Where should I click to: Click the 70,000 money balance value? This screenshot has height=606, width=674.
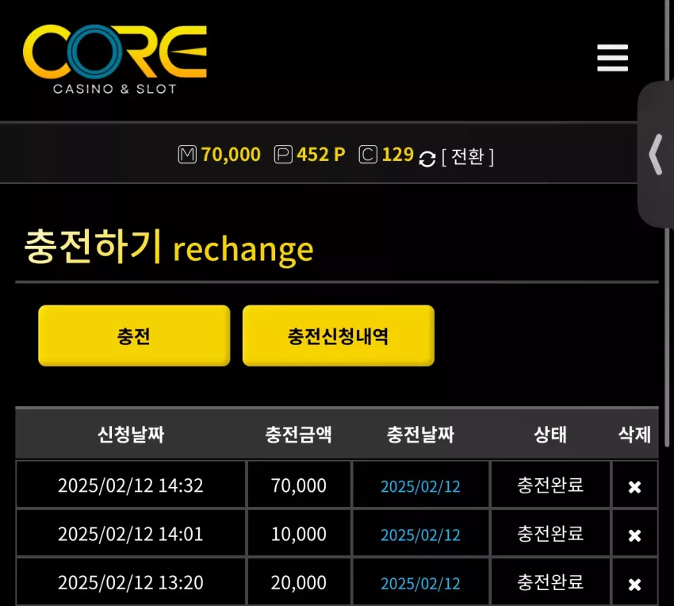tap(231, 155)
